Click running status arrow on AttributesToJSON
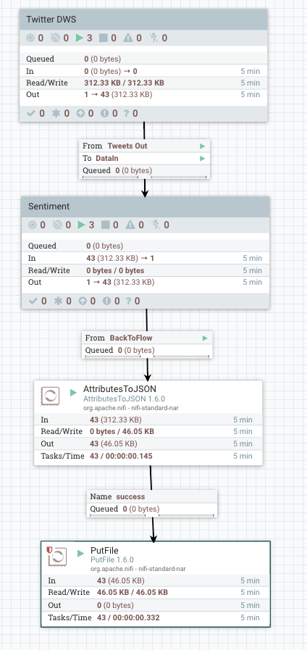 tap(73, 392)
